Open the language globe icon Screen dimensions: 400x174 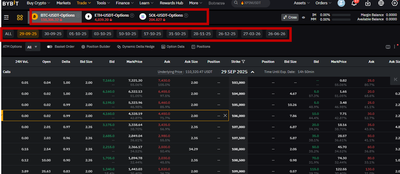point(381,3)
